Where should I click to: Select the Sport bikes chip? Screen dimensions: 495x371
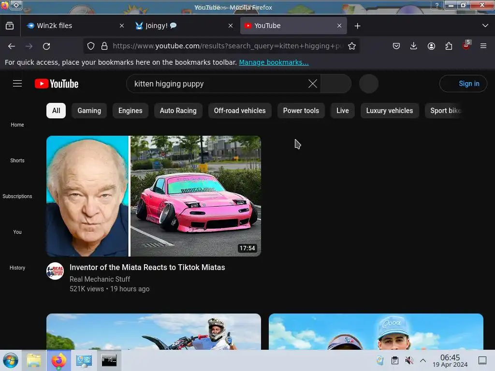(x=444, y=111)
